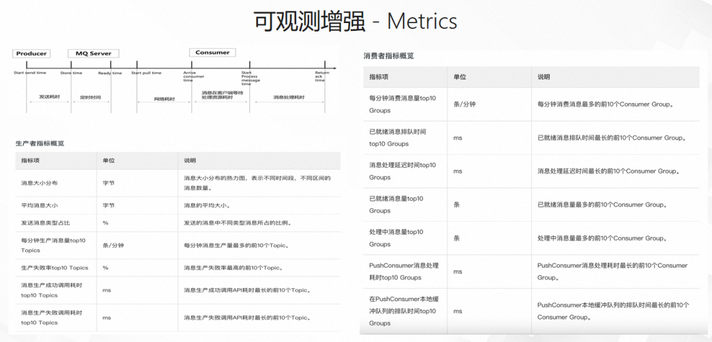
Task: Click the "字节" unit in 消息大小分布 row
Action: click(x=108, y=183)
